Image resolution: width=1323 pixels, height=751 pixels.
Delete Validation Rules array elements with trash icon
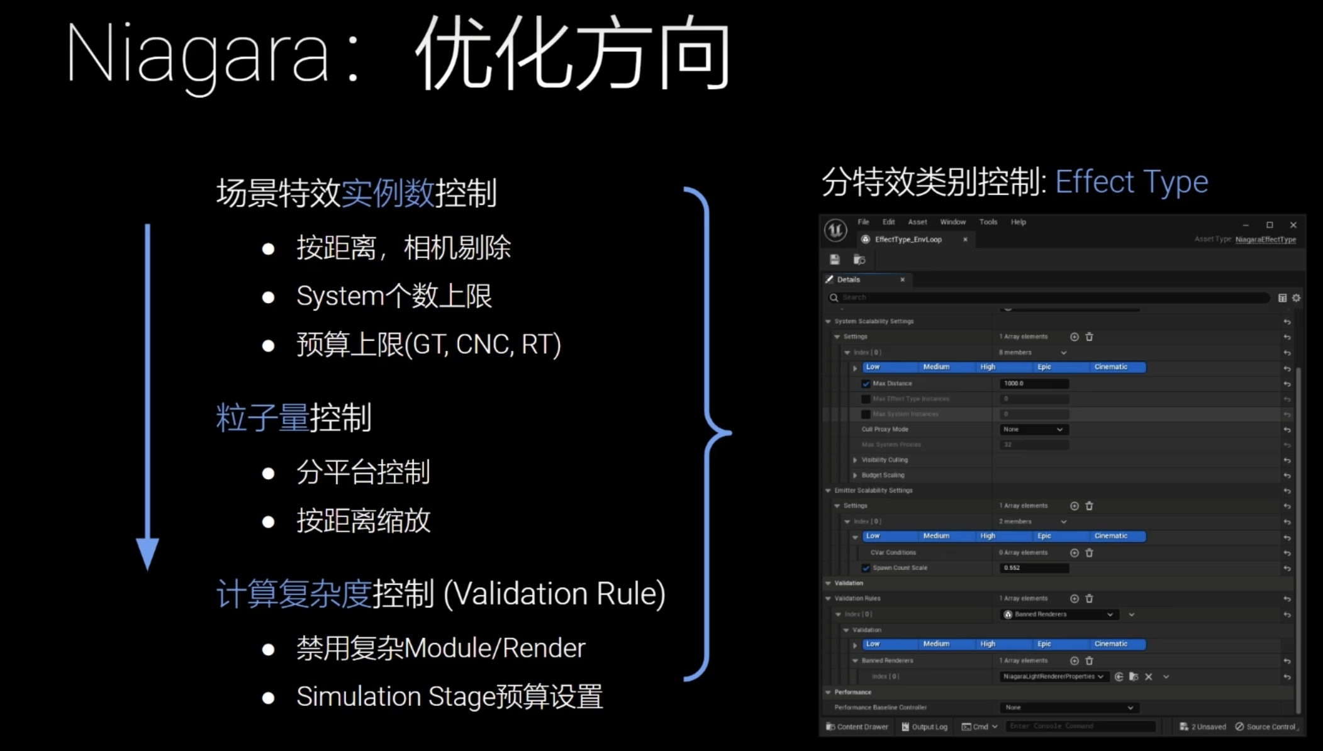1090,599
